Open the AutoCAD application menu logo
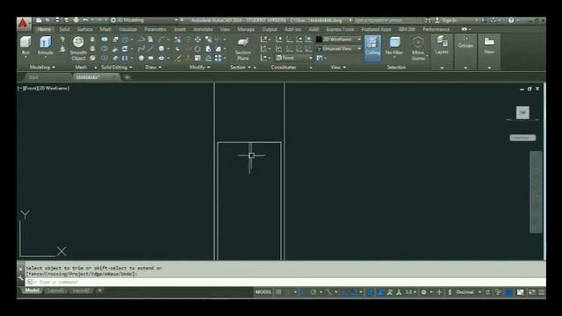Image resolution: width=562 pixels, height=316 pixels. [23, 24]
